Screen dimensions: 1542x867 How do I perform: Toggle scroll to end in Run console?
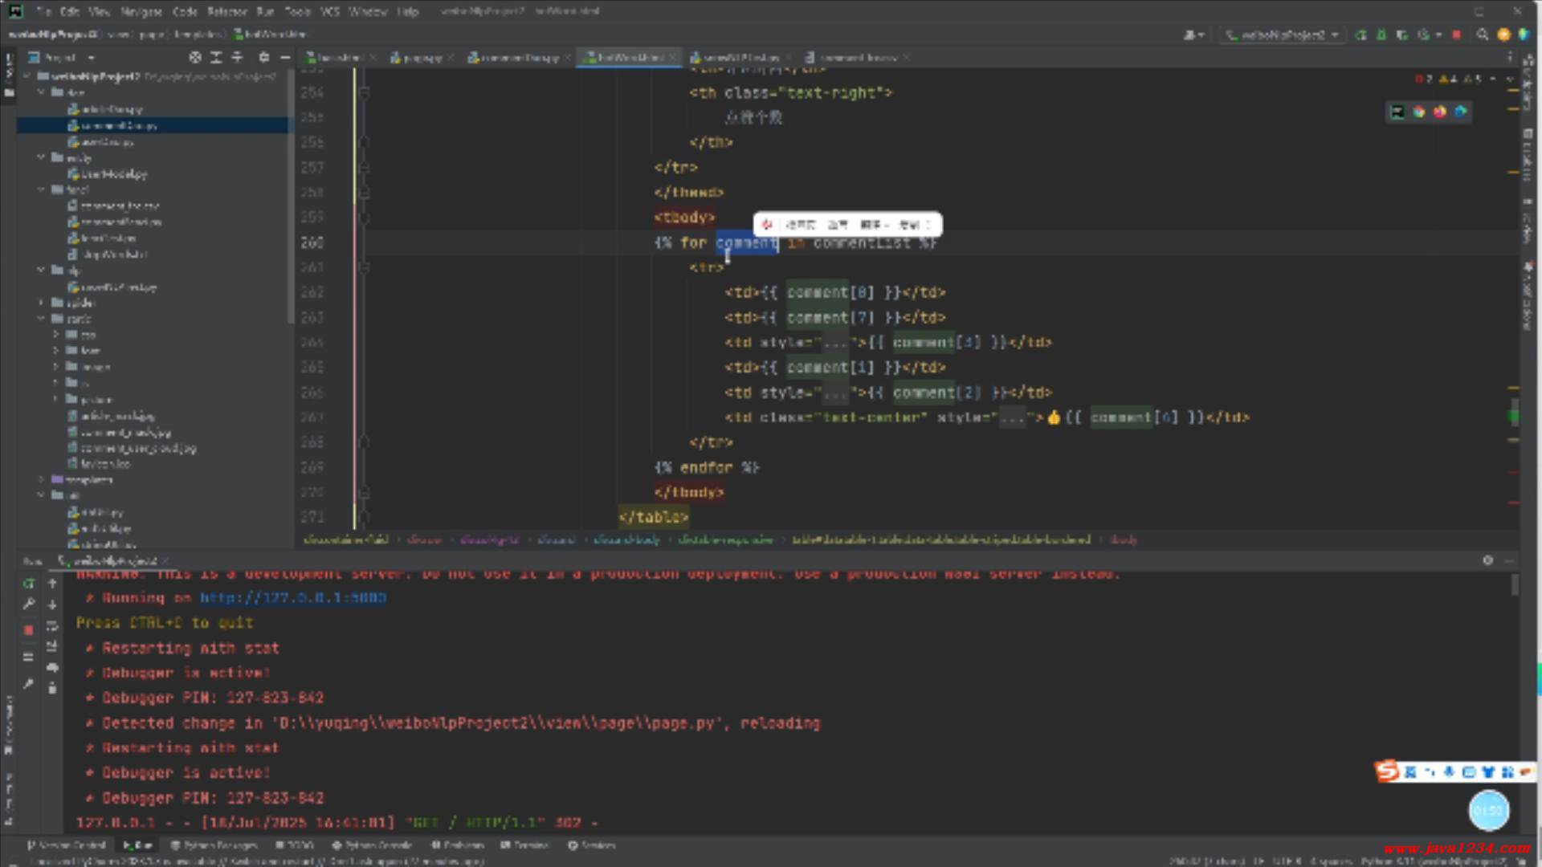click(52, 646)
